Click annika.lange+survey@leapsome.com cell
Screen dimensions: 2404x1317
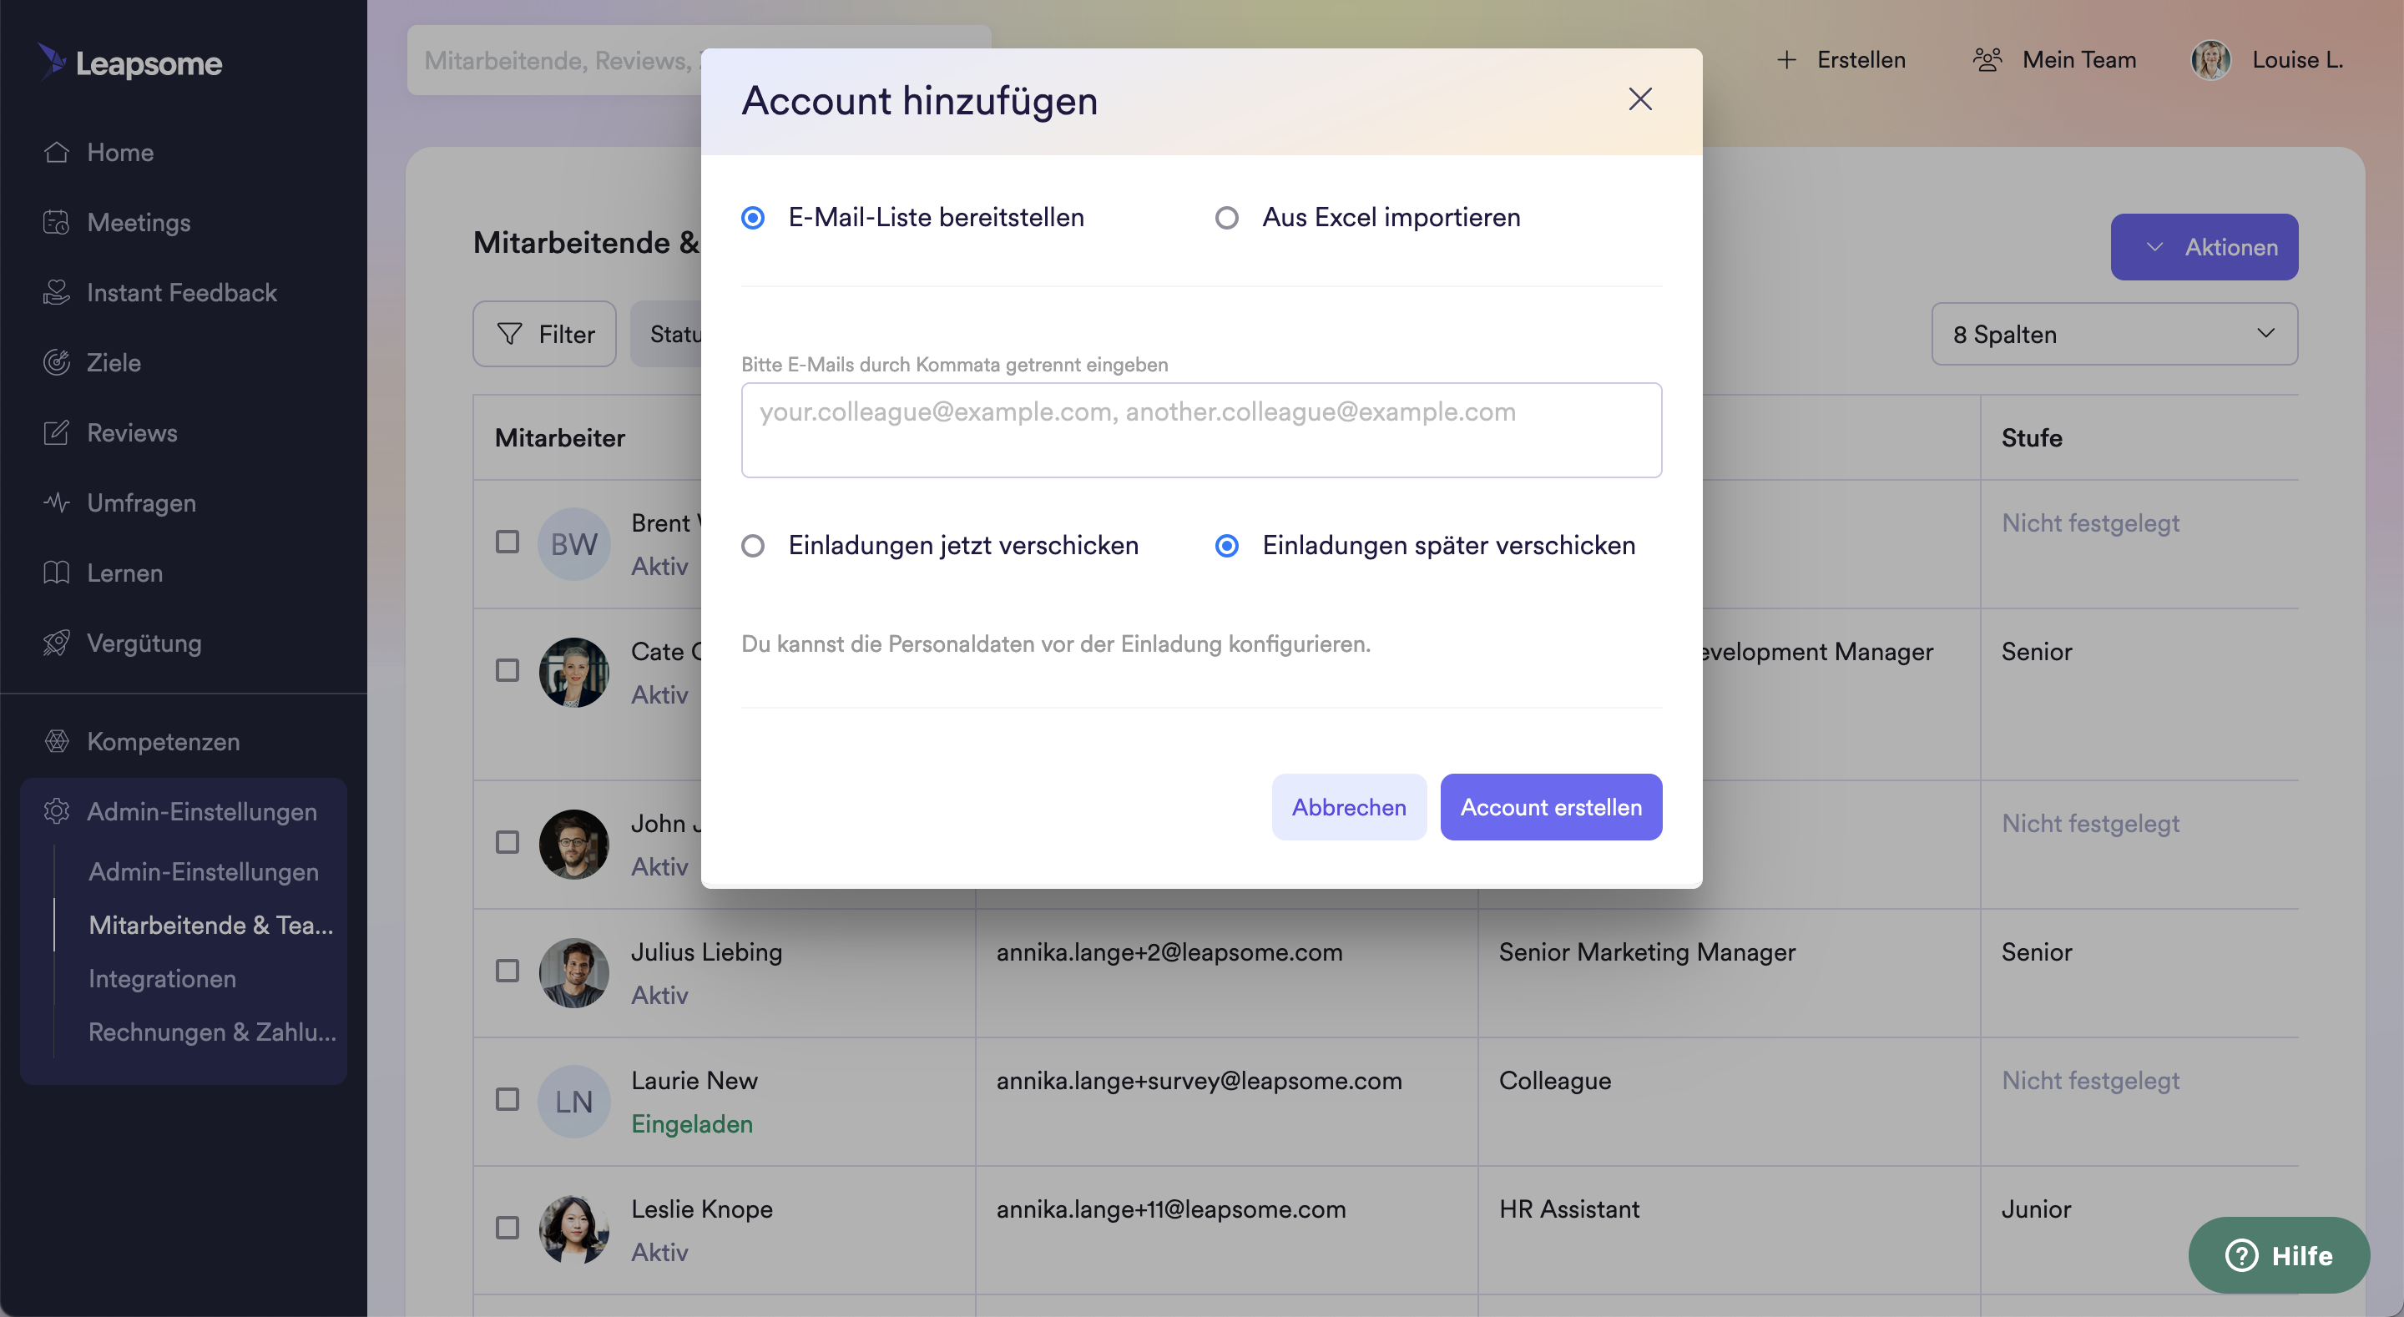pyautogui.click(x=1199, y=1080)
